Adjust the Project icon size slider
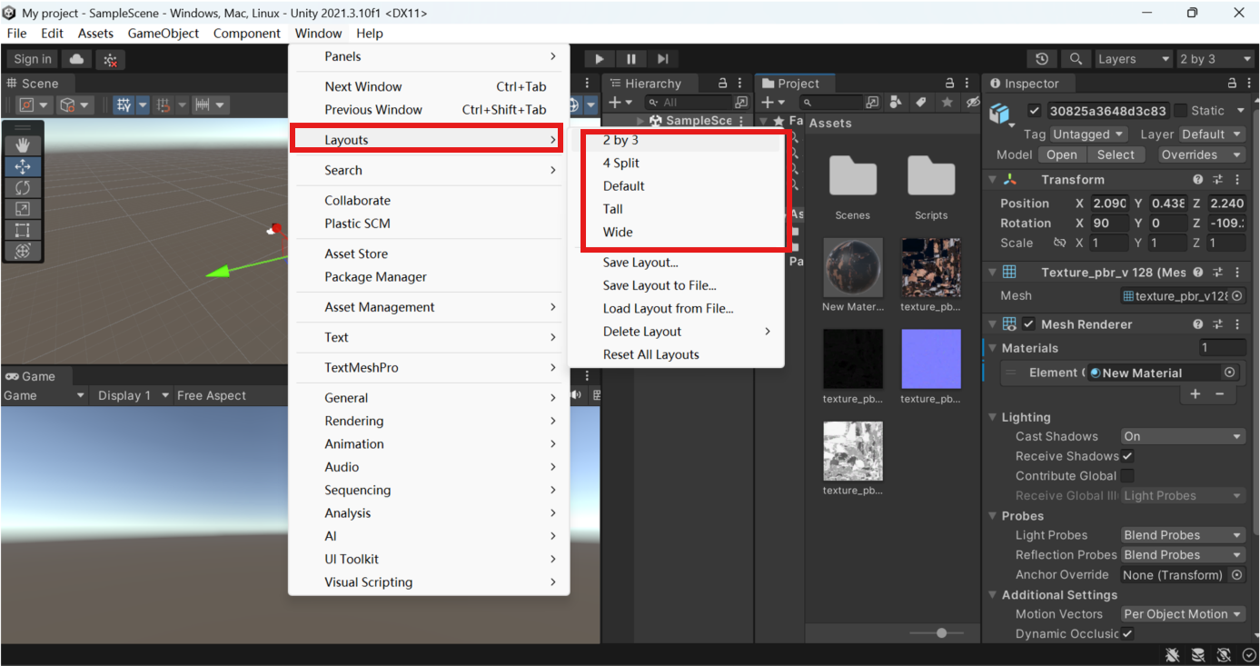The width and height of the screenshot is (1260, 666). [941, 632]
